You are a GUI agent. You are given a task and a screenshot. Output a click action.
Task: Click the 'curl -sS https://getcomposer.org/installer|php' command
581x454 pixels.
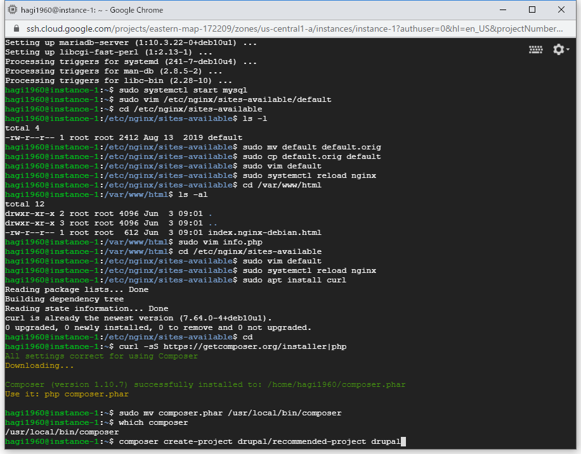point(233,347)
